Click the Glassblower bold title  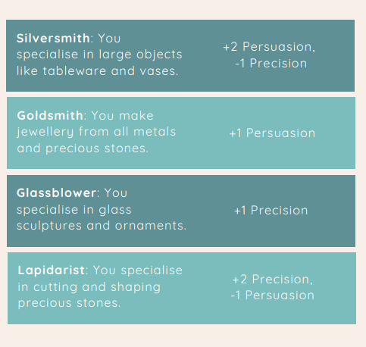click(x=56, y=193)
